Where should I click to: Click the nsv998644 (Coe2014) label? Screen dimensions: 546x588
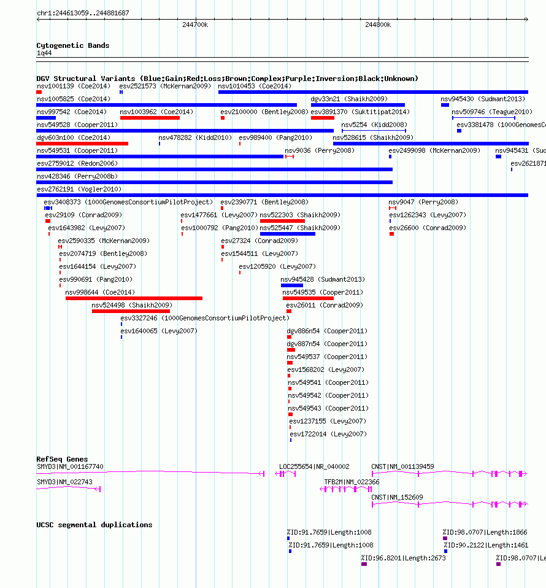tap(100, 292)
